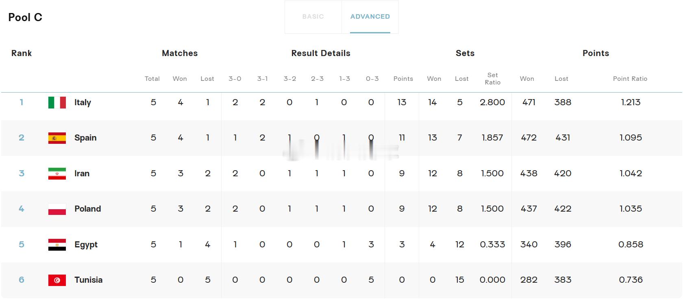The height and width of the screenshot is (301, 683).
Task: Click the rank number 1
Action: click(22, 102)
